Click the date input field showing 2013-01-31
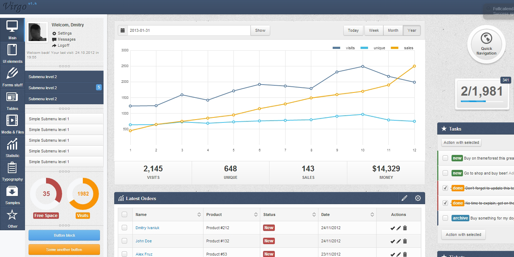 pyautogui.click(x=189, y=30)
